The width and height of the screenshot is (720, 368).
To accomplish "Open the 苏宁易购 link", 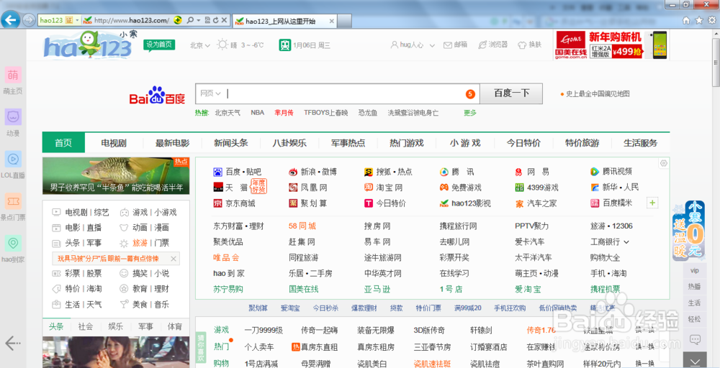I will point(228,289).
